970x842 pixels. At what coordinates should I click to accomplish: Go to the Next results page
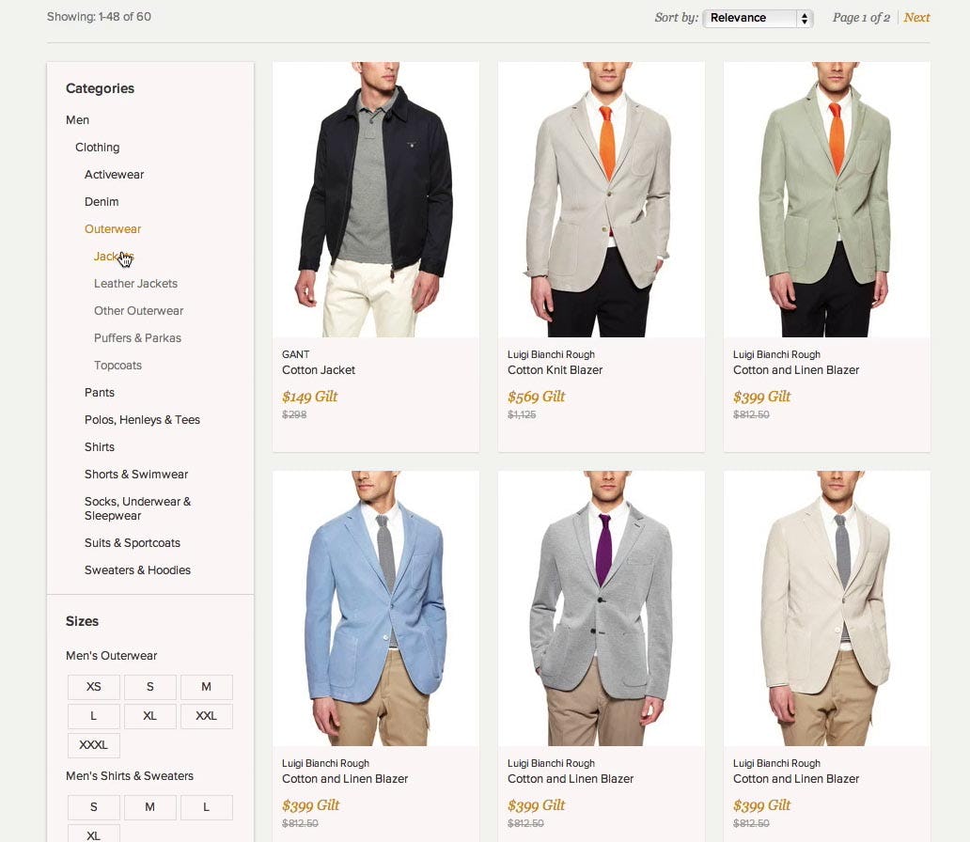(916, 18)
